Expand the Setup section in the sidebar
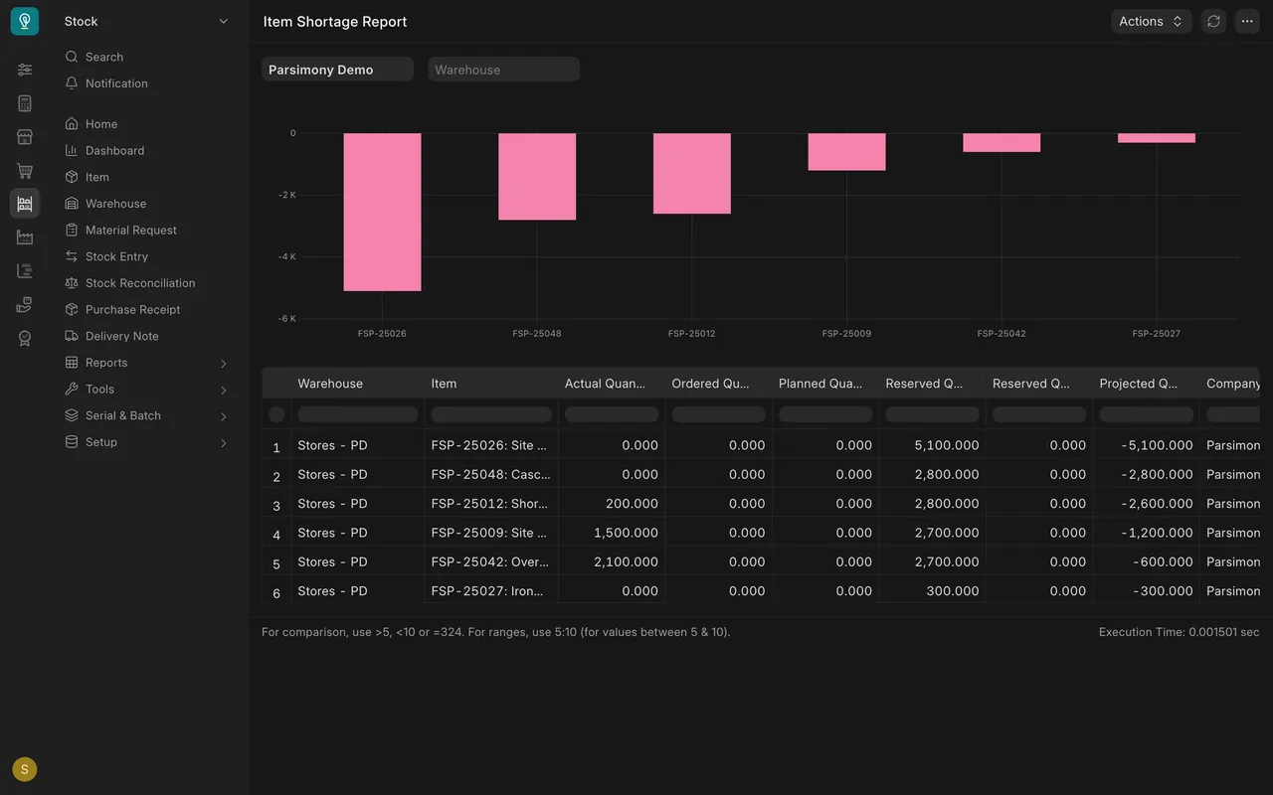The width and height of the screenshot is (1273, 795). click(147, 442)
